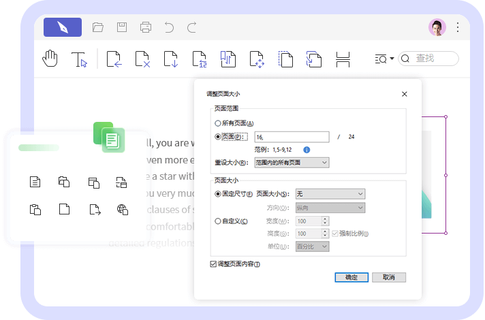485x320 pixels.
Task: Open 单位(U) dropdown showing 百分比
Action: click(312, 246)
